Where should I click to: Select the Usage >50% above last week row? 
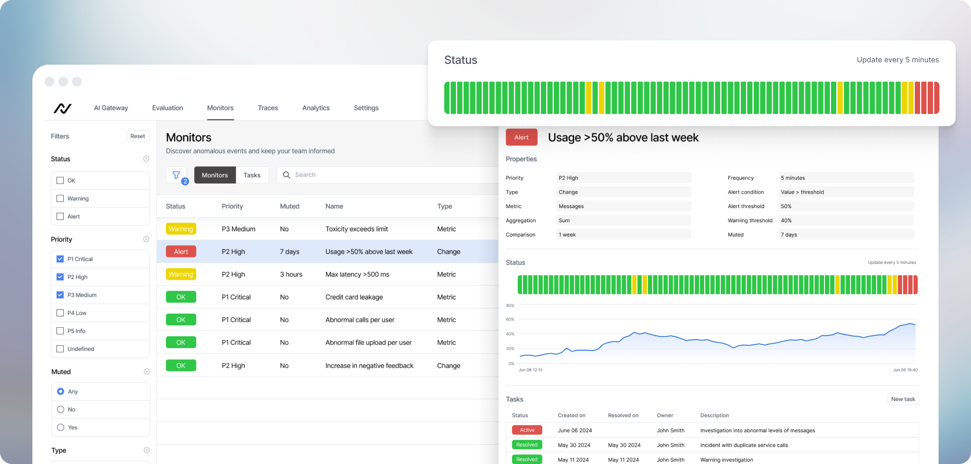tap(328, 251)
